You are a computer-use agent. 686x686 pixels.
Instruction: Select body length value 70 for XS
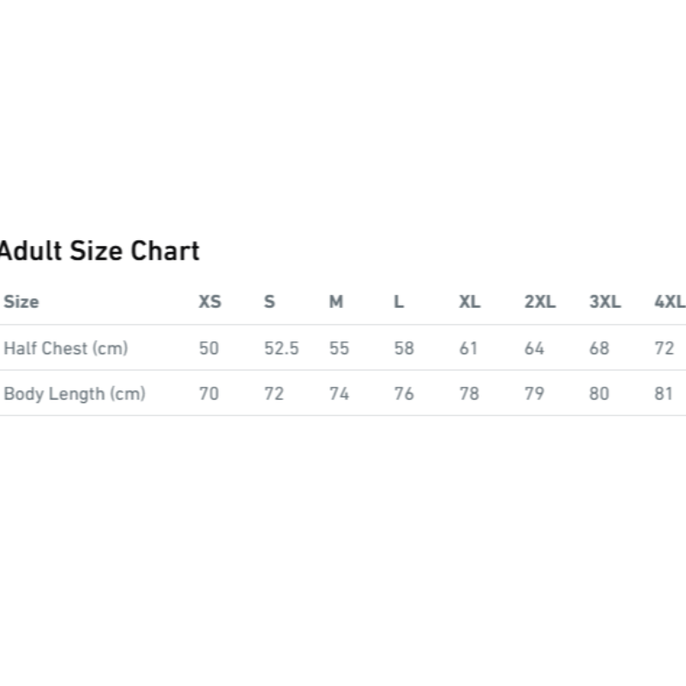(x=209, y=394)
